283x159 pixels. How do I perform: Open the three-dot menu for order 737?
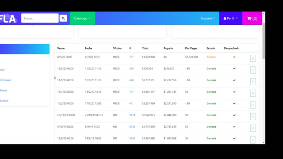253,58
